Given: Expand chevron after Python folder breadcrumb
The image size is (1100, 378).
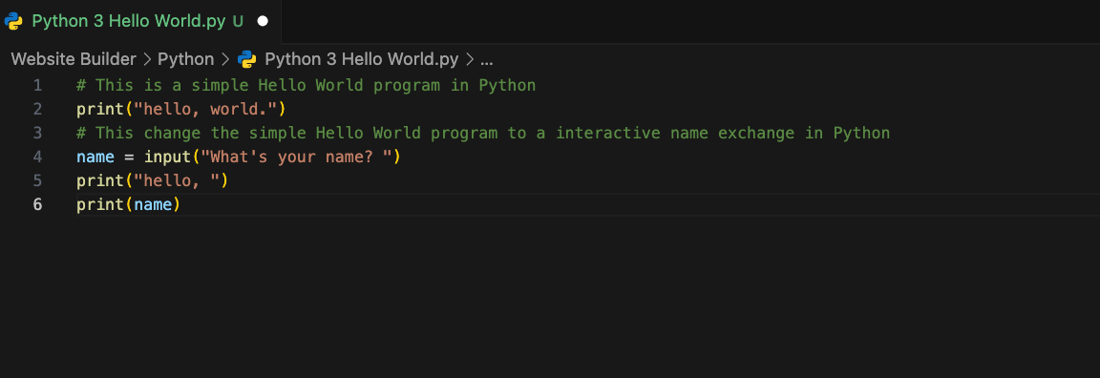Looking at the screenshot, I should pyautogui.click(x=225, y=59).
